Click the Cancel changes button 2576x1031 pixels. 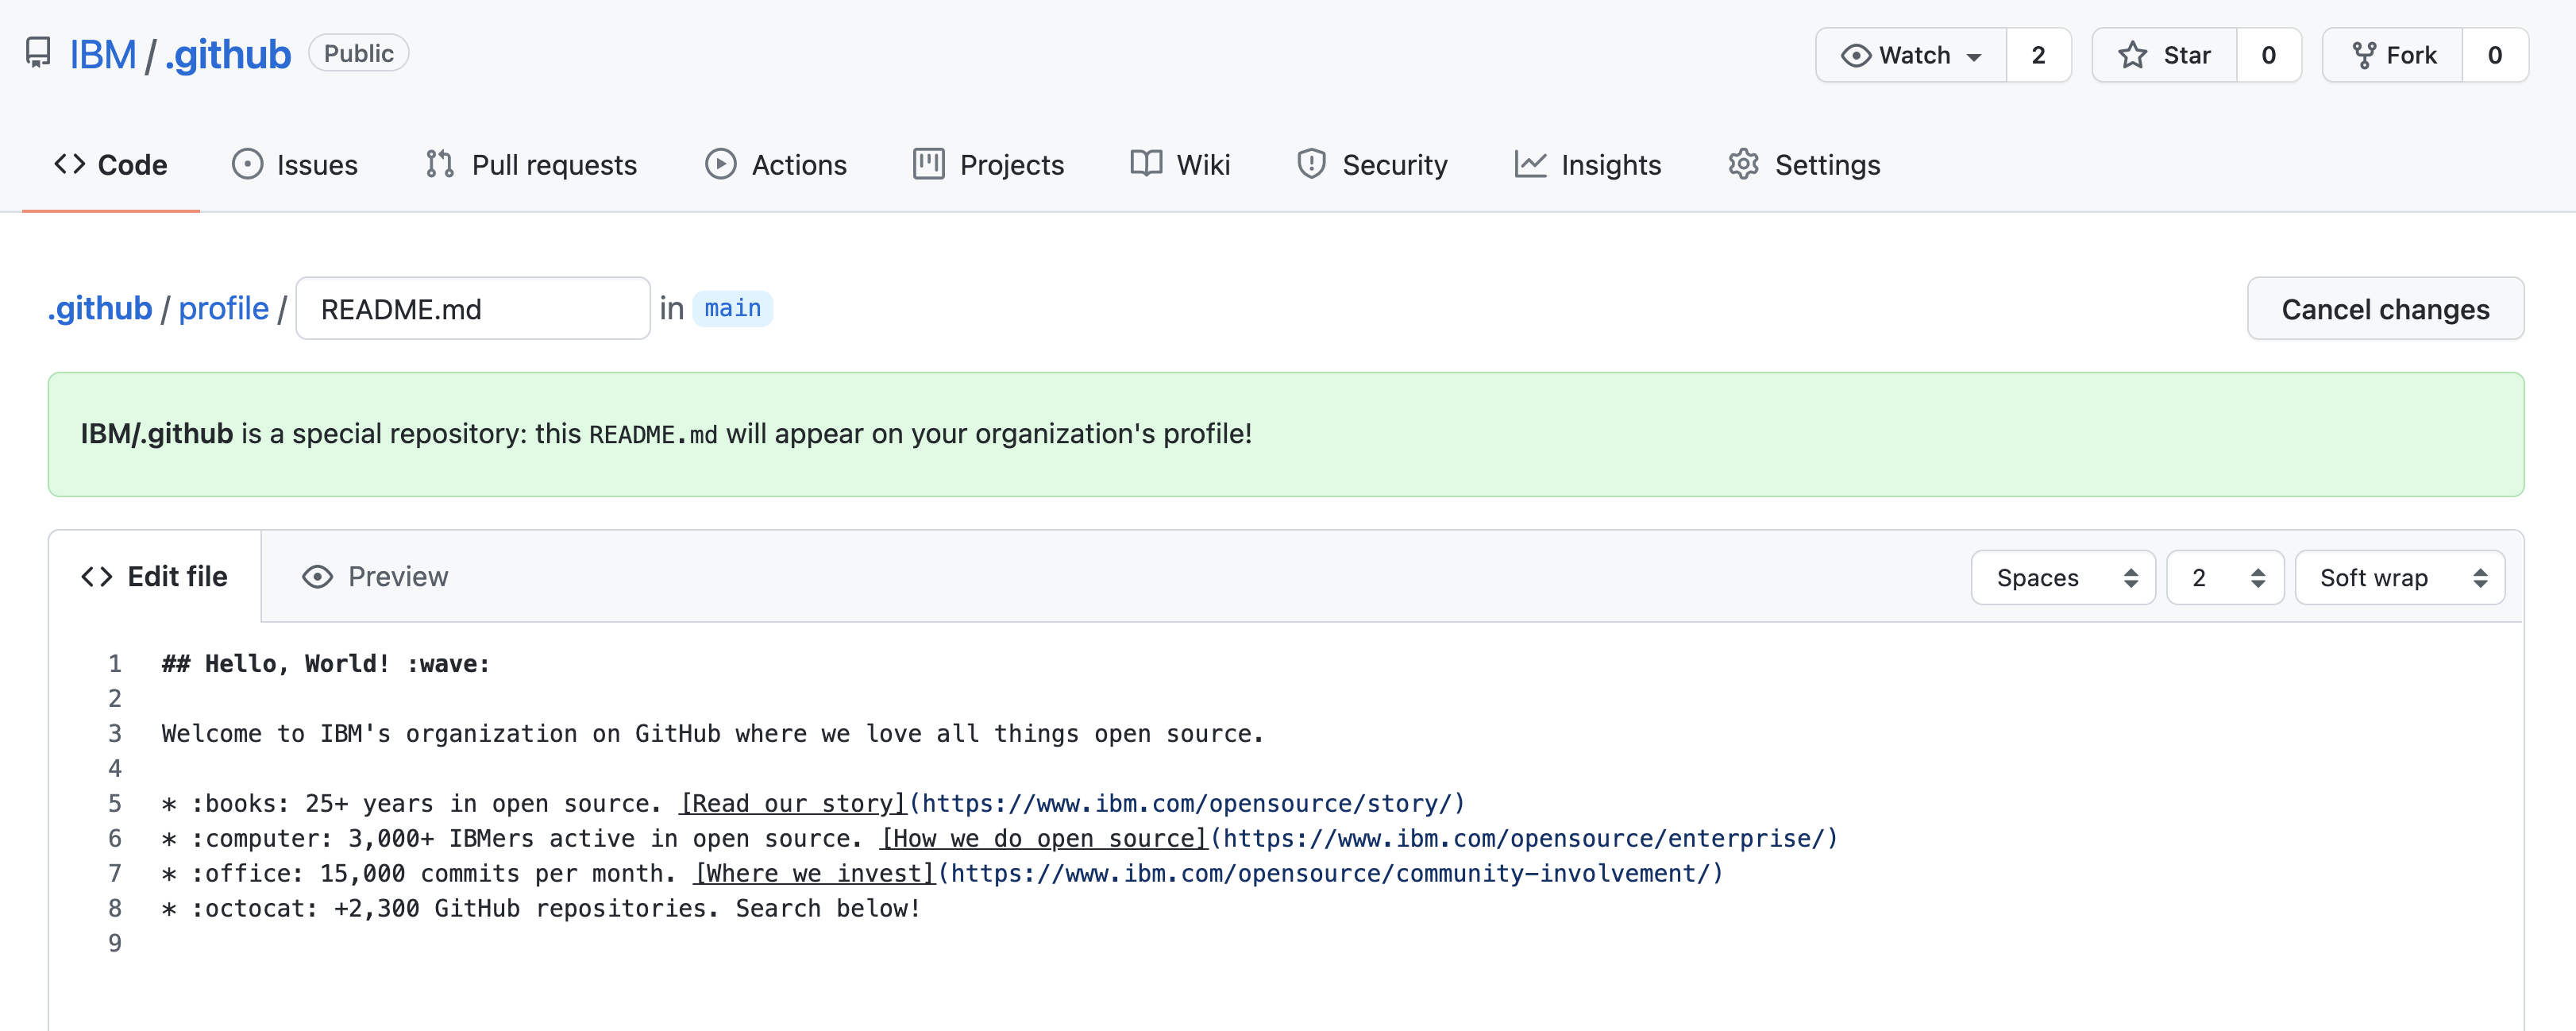2385,309
